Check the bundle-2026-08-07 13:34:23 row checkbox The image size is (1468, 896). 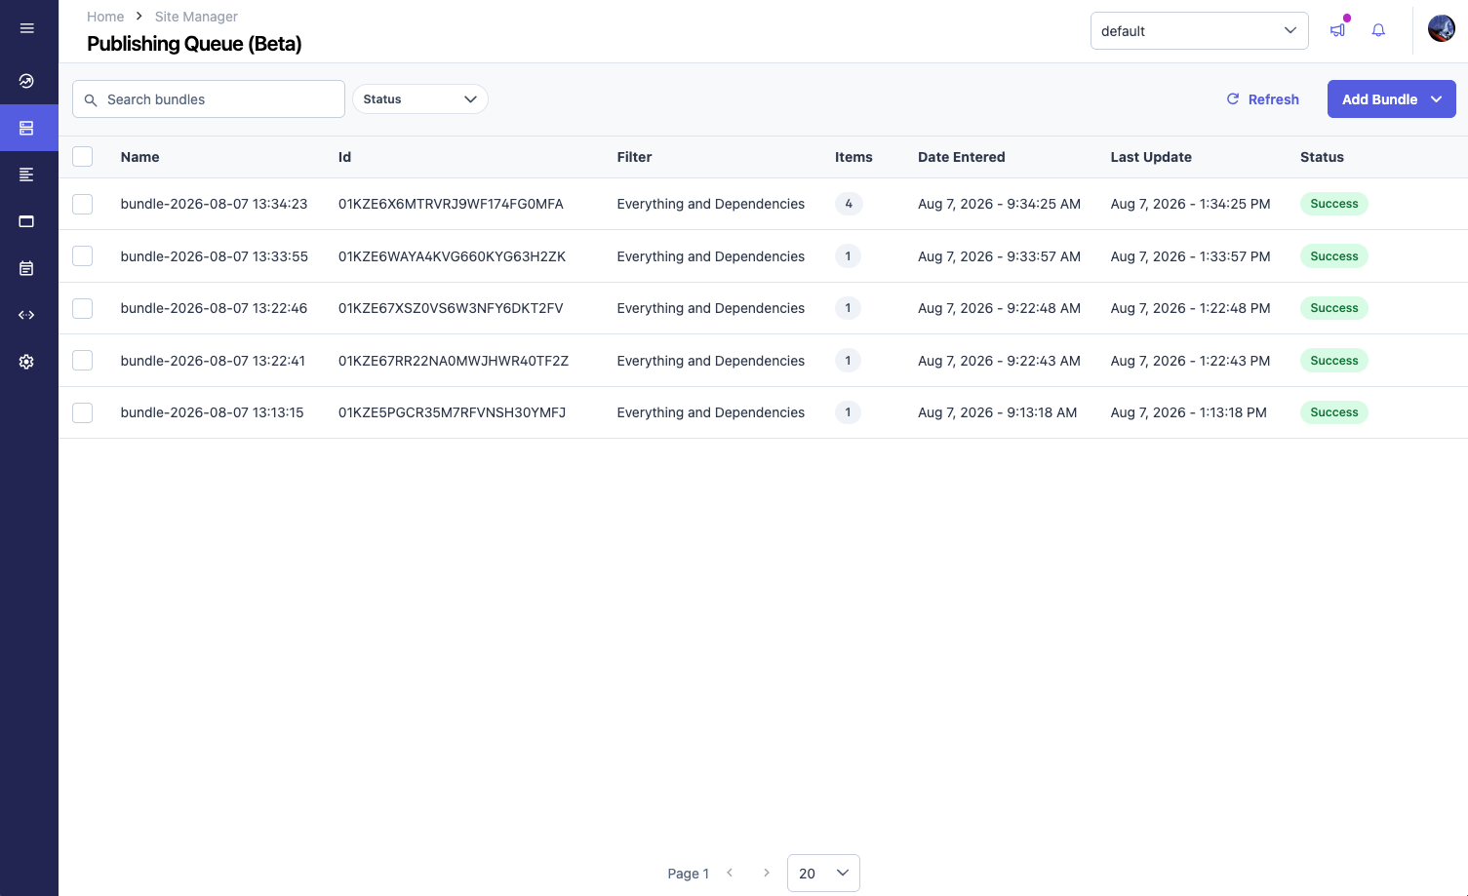click(83, 204)
